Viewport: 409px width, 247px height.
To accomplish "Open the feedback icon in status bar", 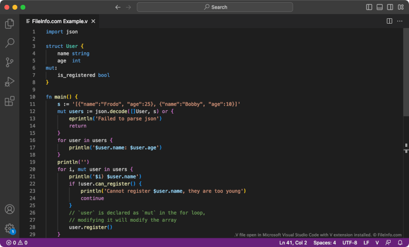I will click(x=388, y=243).
